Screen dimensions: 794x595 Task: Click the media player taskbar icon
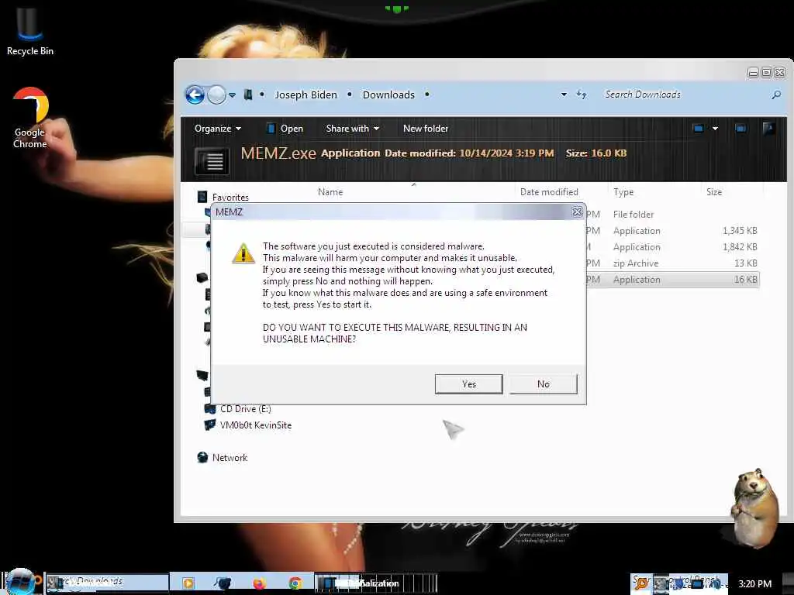tap(188, 583)
